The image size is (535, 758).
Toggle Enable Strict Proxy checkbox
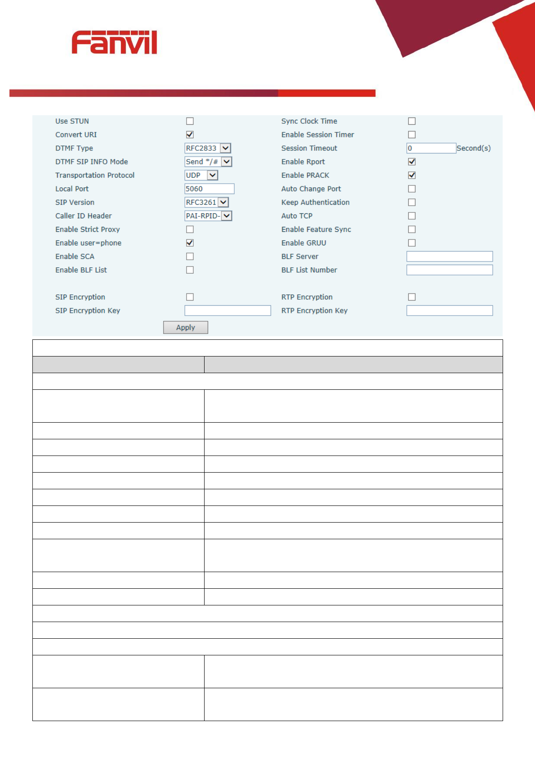pos(190,229)
